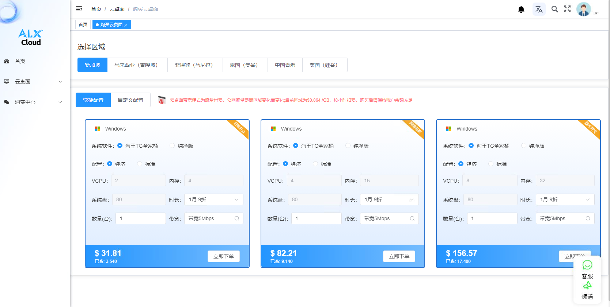Screen dimensions: 610x307
Task: Collapse the sidebar with the hamburger icon
Action: [x=79, y=9]
